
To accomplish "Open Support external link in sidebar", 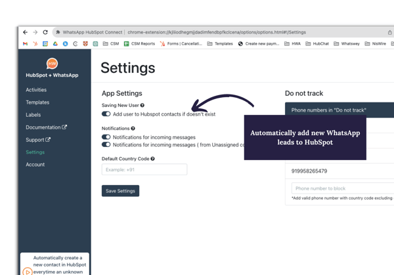I will pyautogui.click(x=38, y=140).
